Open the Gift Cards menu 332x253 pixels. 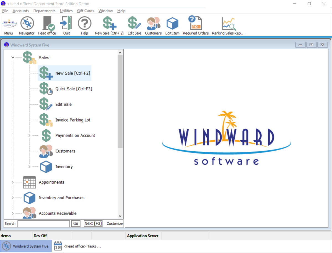(85, 11)
